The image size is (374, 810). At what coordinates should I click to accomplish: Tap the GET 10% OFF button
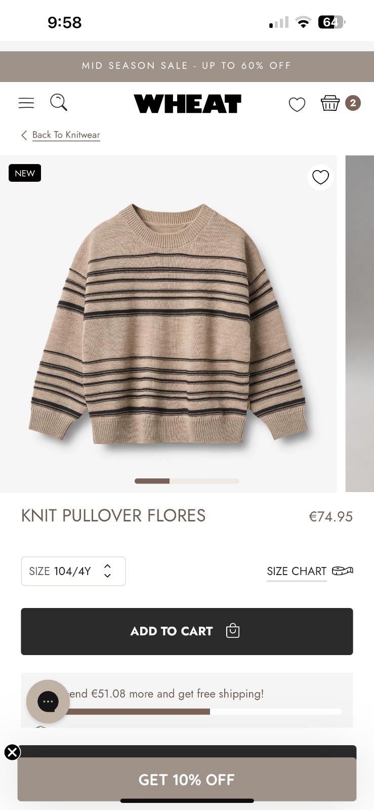[x=187, y=780]
